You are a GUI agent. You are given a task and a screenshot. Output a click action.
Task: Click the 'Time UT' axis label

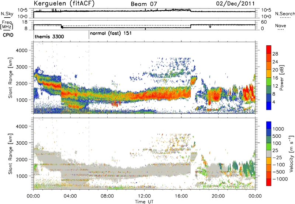pos(144,202)
